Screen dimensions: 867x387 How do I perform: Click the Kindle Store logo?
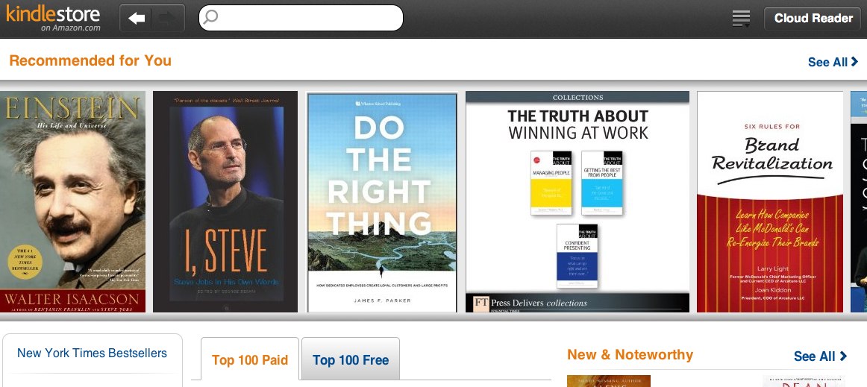(x=53, y=18)
